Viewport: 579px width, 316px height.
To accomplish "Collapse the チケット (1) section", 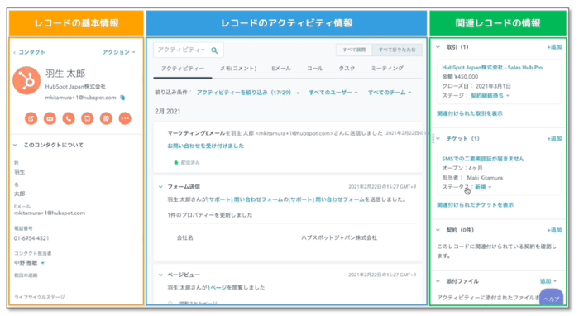I will tap(438, 139).
